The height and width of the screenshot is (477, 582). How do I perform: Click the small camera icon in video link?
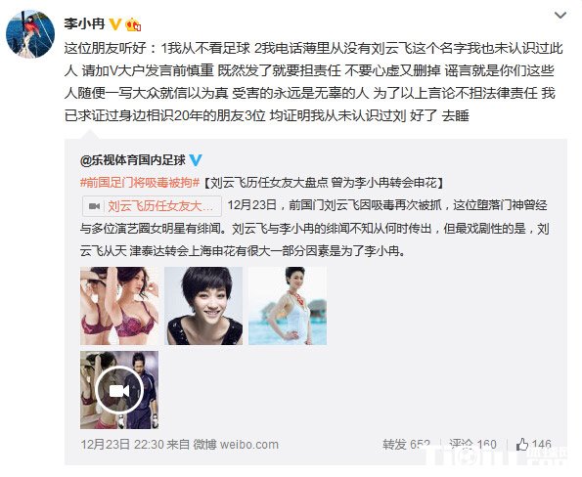pos(95,206)
